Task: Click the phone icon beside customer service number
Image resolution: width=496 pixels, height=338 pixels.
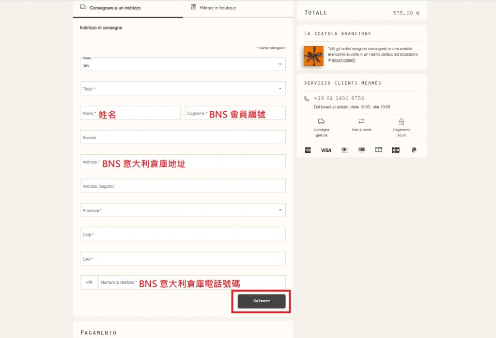Action: [307, 99]
